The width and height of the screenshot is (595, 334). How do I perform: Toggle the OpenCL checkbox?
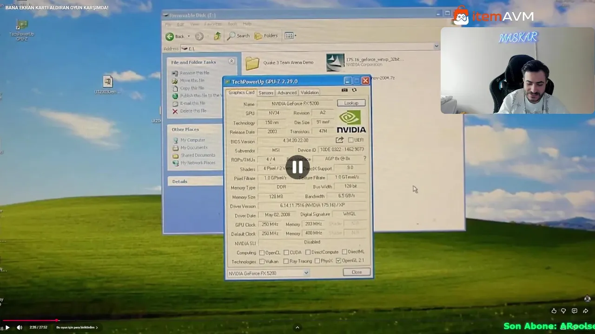click(x=262, y=252)
